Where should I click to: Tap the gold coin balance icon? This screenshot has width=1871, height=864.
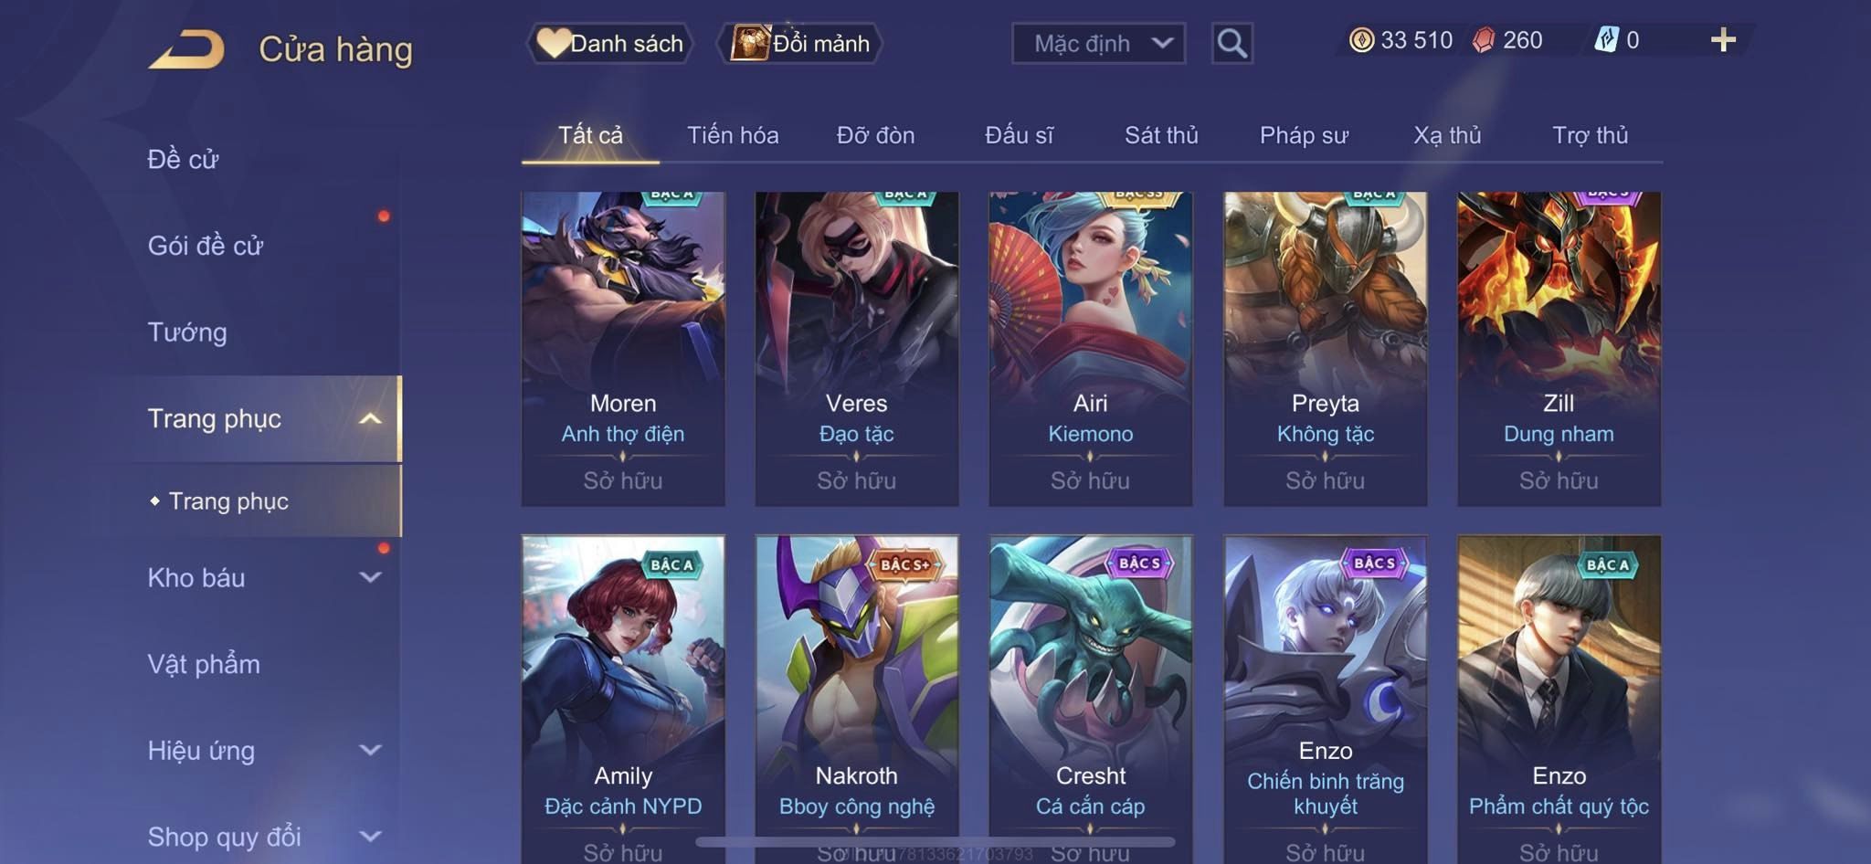pos(1361,40)
